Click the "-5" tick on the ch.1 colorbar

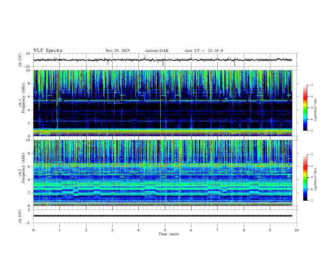coord(311,108)
